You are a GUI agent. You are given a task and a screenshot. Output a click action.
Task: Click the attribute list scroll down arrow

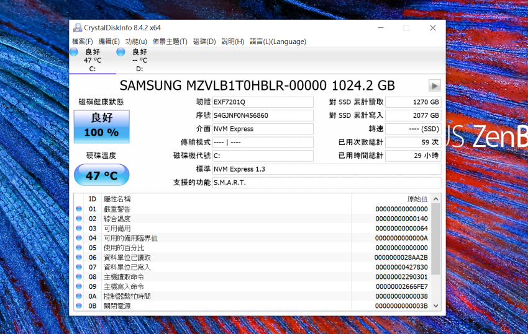tap(435, 305)
